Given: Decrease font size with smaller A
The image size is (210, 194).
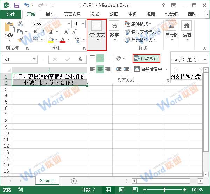Looking at the screenshot, I should [x=74, y=32].
